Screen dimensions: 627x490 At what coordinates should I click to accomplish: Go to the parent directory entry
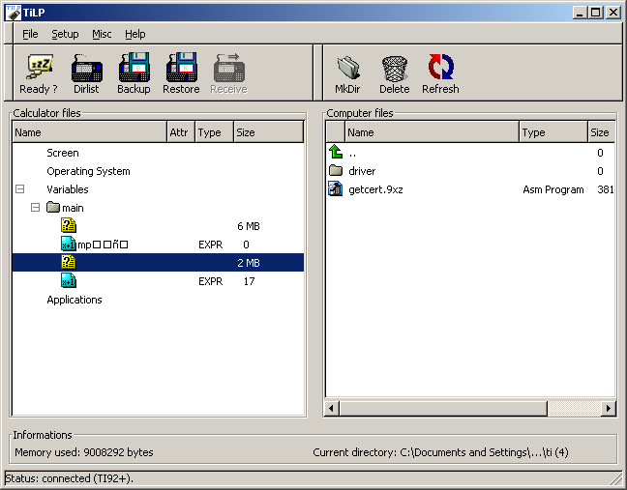click(352, 153)
